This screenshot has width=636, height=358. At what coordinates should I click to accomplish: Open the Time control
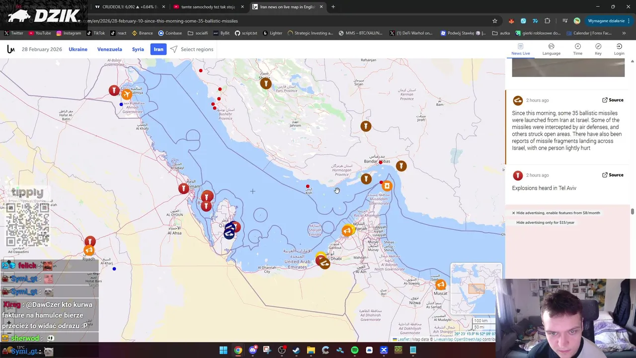(577, 49)
